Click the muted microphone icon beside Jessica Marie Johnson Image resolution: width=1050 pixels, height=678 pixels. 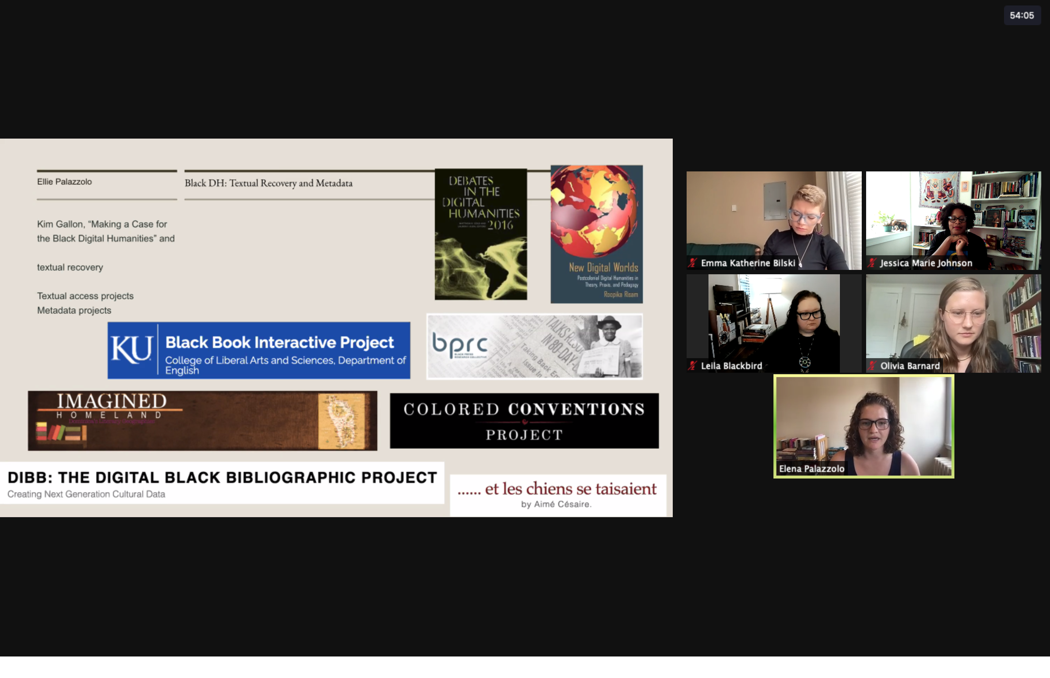click(x=872, y=263)
